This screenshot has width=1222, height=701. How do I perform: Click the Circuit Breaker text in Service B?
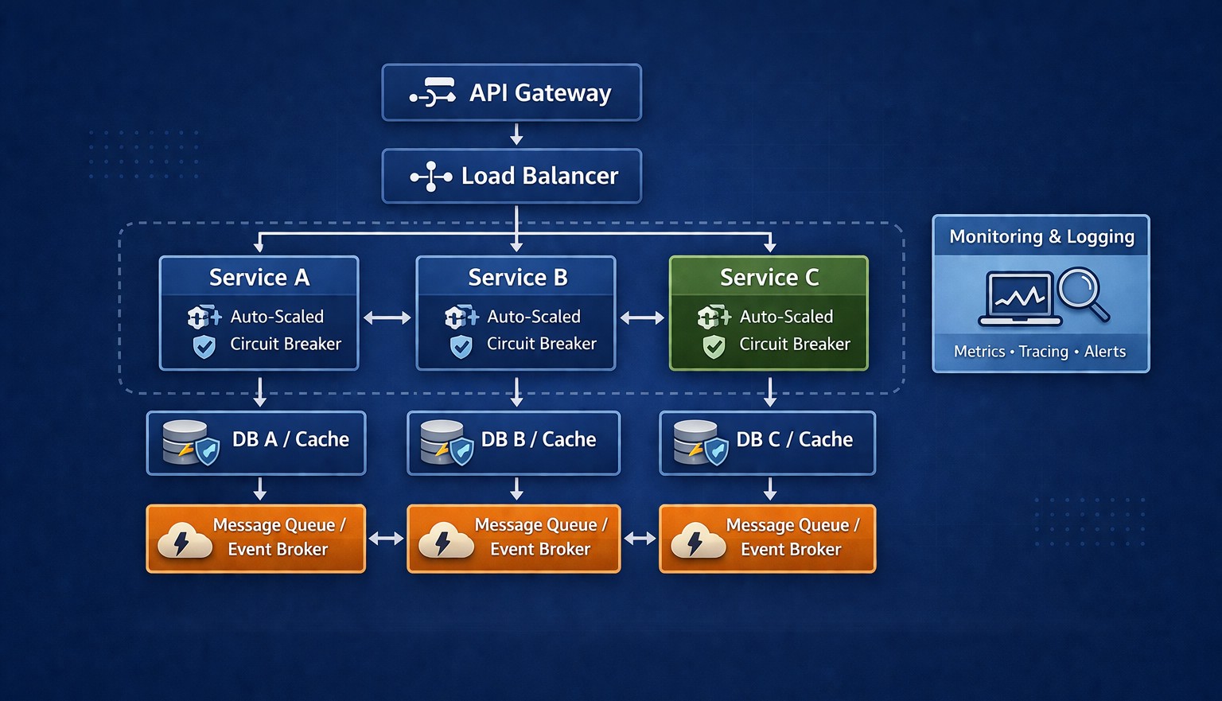pyautogui.click(x=542, y=344)
